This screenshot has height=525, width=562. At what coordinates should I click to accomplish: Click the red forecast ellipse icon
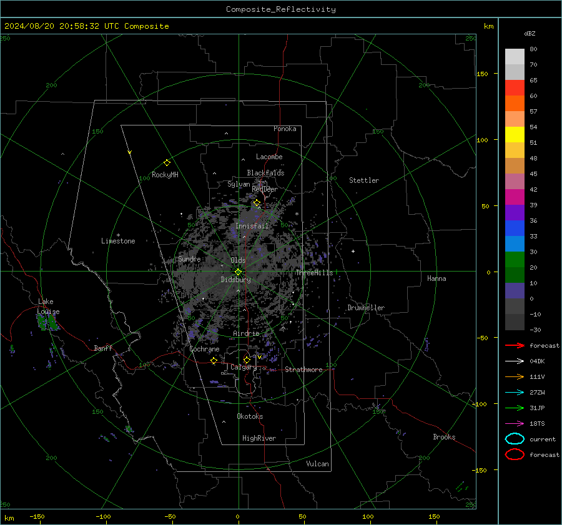(515, 454)
